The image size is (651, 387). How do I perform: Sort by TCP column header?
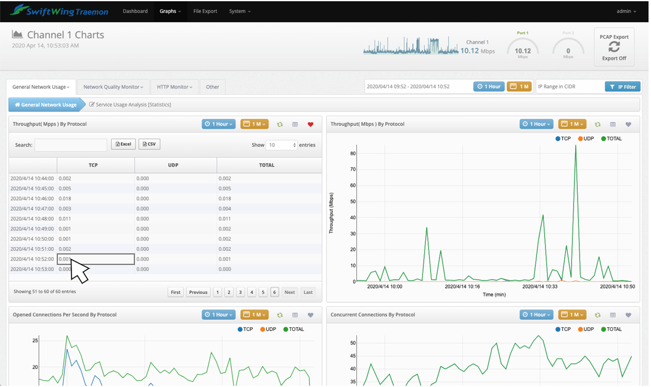tap(96, 165)
